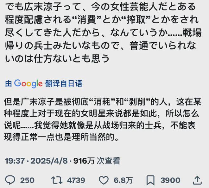Click the 次查看 views label
Image resolution: width=209 pixels, height=188 pixels.
click(108, 161)
